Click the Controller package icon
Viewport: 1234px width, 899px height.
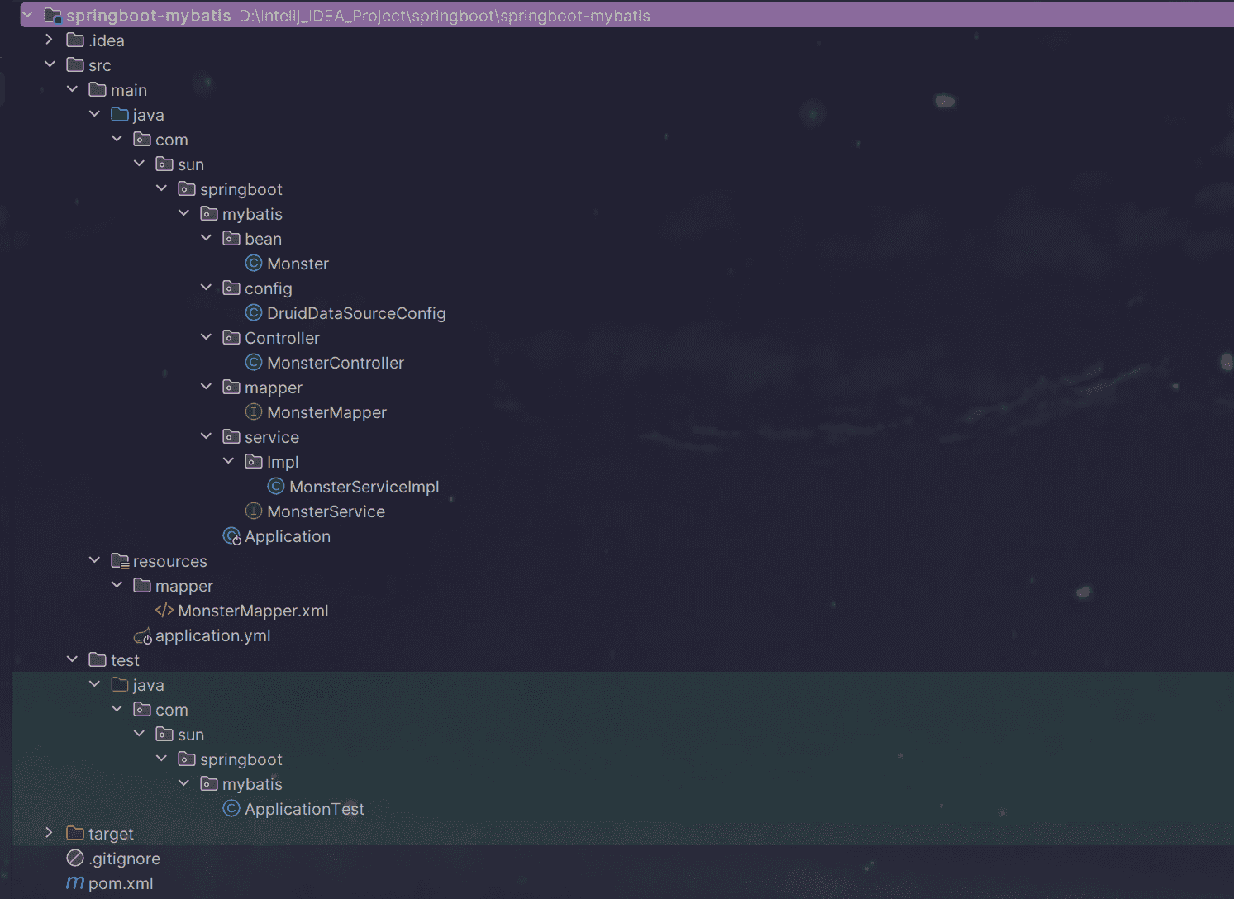(x=231, y=338)
